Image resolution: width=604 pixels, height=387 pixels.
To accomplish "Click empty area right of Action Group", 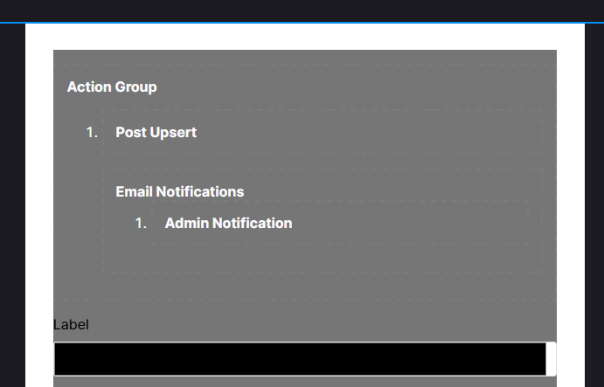I will coord(350,87).
